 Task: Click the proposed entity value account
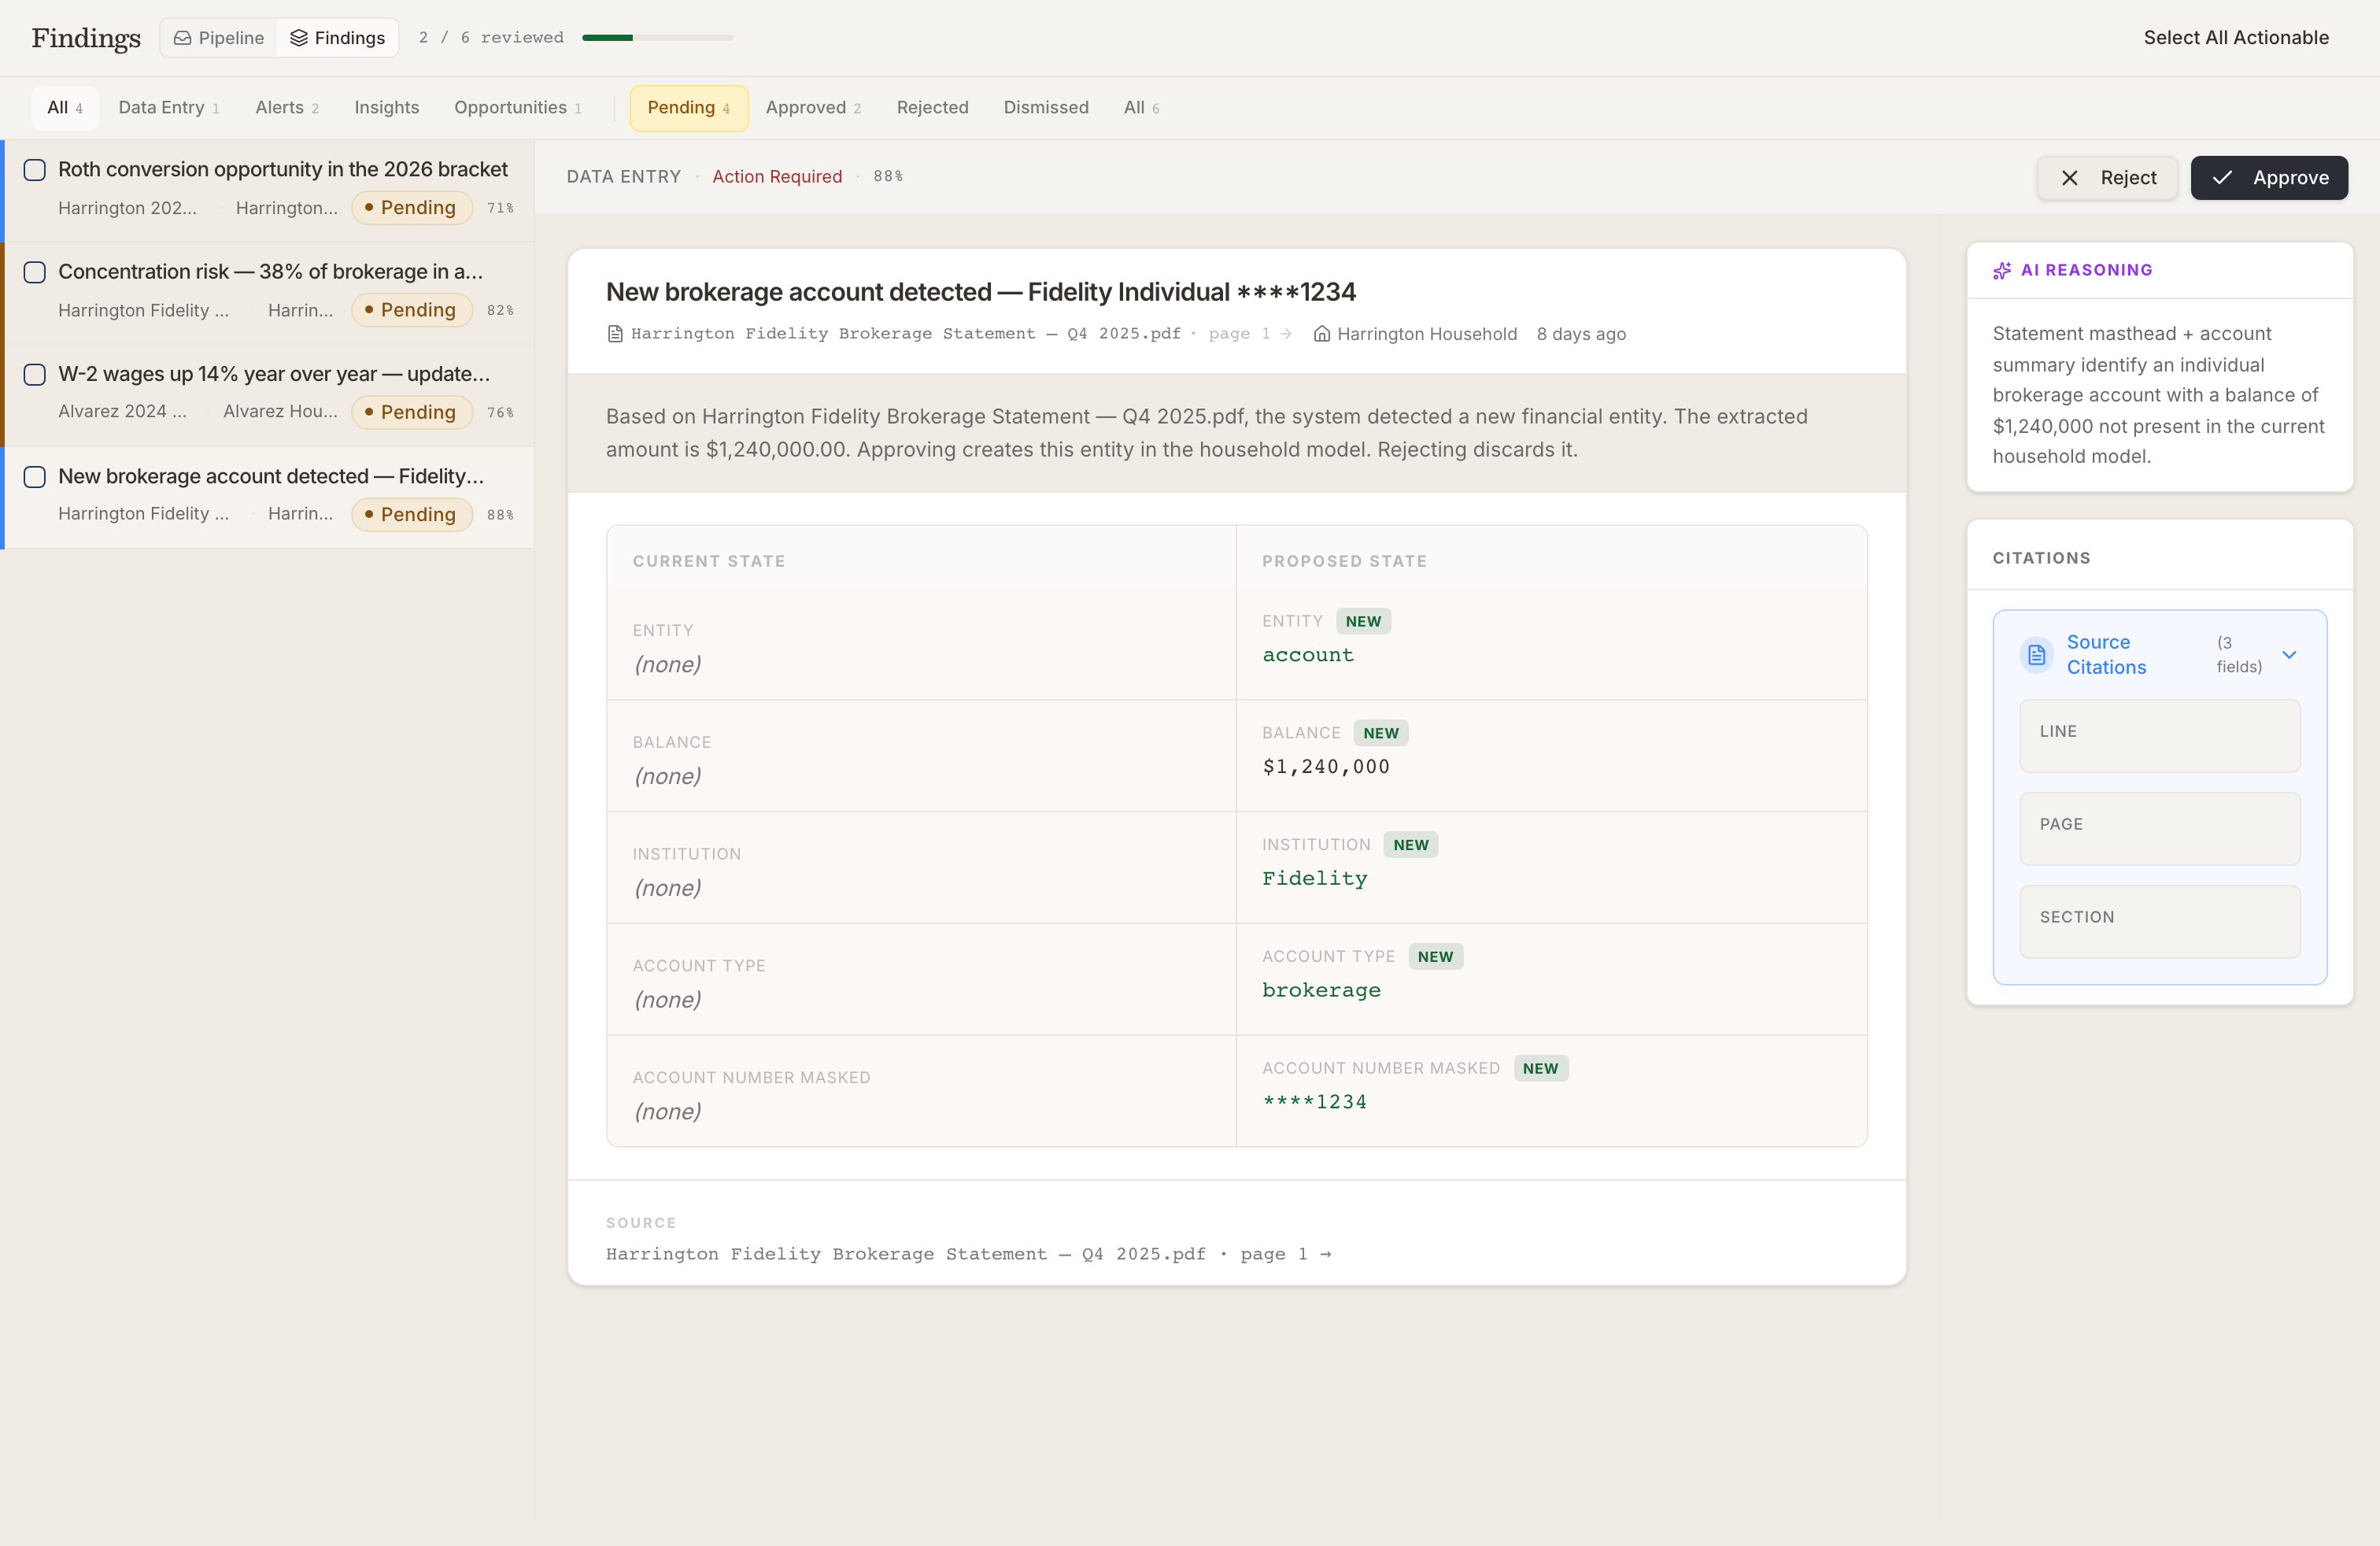coord(1307,655)
